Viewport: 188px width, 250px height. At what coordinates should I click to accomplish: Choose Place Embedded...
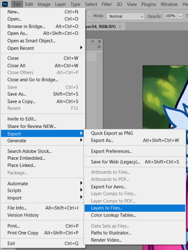pyautogui.click(x=43, y=158)
